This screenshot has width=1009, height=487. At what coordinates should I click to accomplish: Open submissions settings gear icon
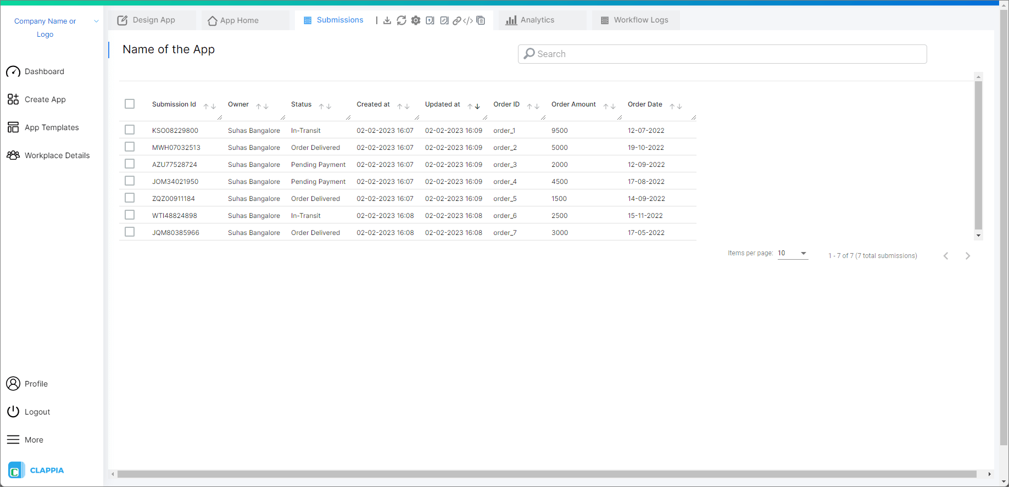coord(416,20)
